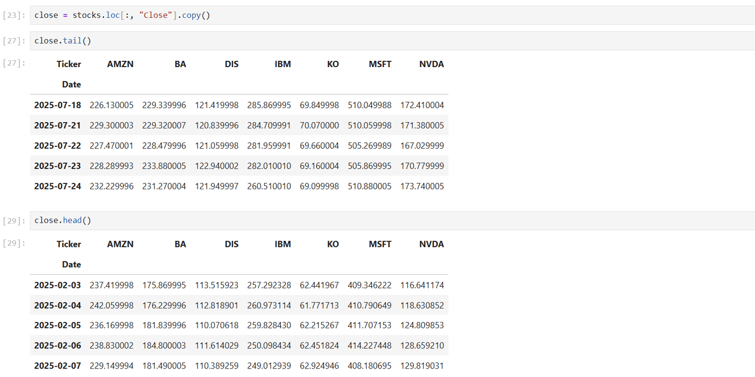The height and width of the screenshot is (377, 755).
Task: Click the value 226.130005
Action: point(112,105)
